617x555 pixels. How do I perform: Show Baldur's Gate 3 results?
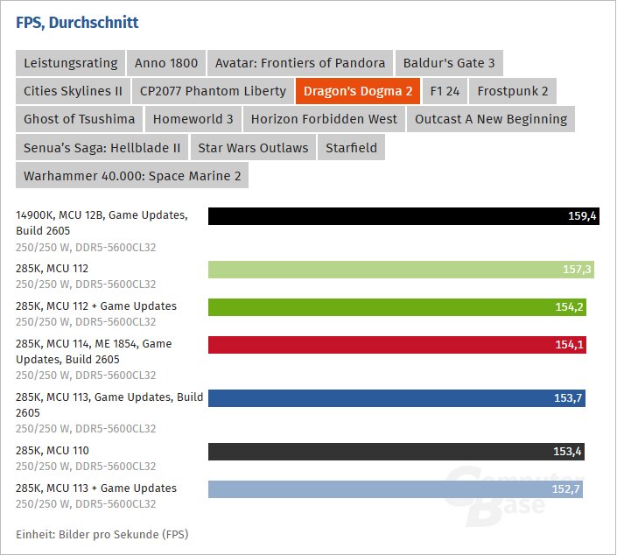449,63
